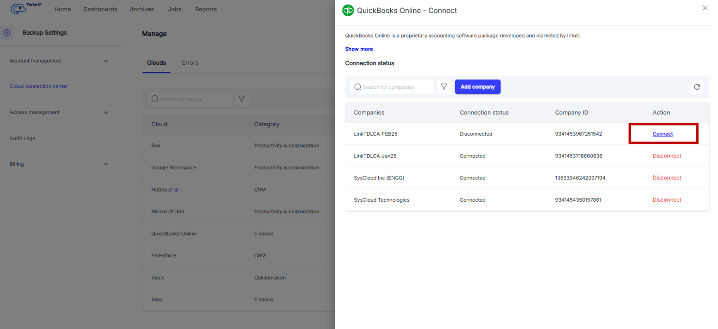Disconnect SysCloud Technologies company
The height and width of the screenshot is (329, 718).
(x=667, y=200)
